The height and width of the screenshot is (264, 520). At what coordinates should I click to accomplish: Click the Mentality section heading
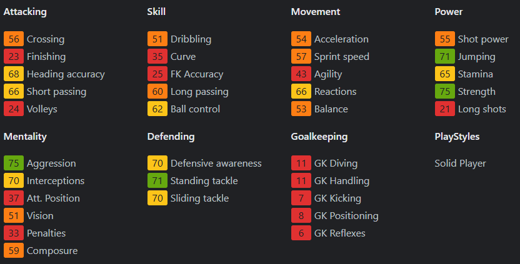click(x=25, y=136)
